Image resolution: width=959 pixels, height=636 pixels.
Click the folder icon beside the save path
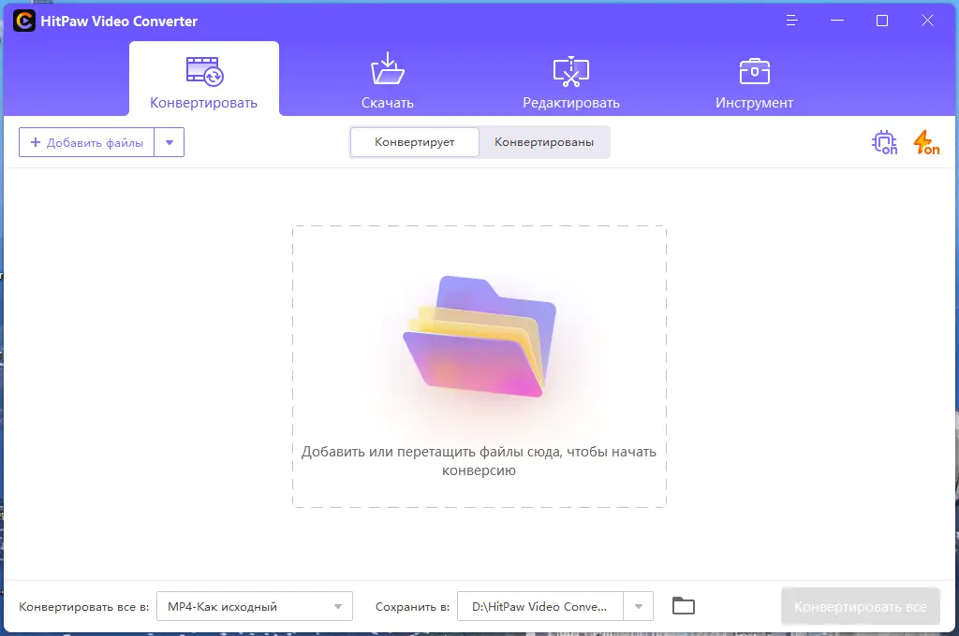click(683, 605)
